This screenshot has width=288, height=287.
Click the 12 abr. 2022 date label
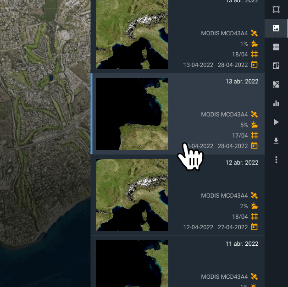pyautogui.click(x=242, y=163)
